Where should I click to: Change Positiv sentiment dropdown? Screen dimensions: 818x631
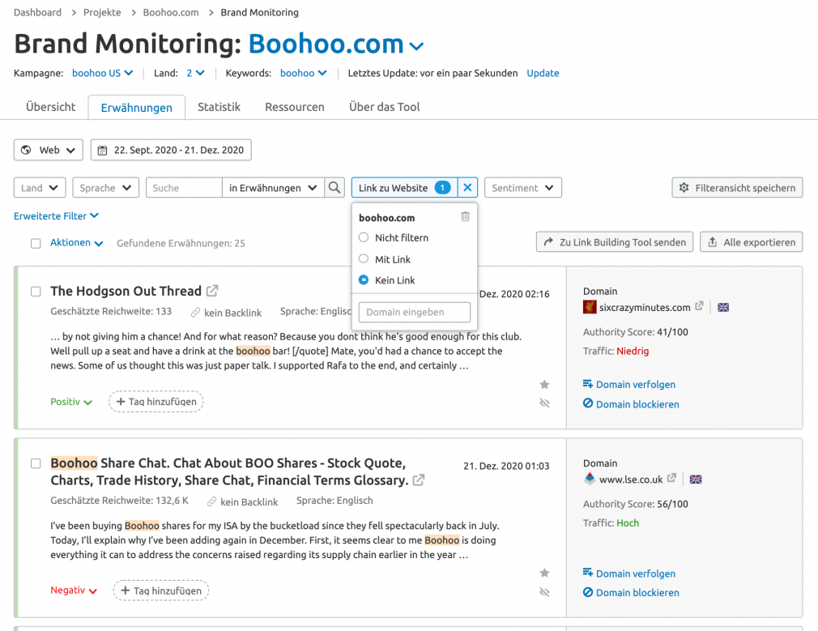[71, 402]
